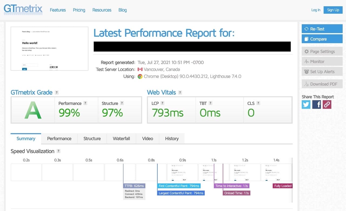Viewport: 346px width, 211px height.
Task: Click the 1.2s filmstrip frame
Action: (x=245, y=172)
